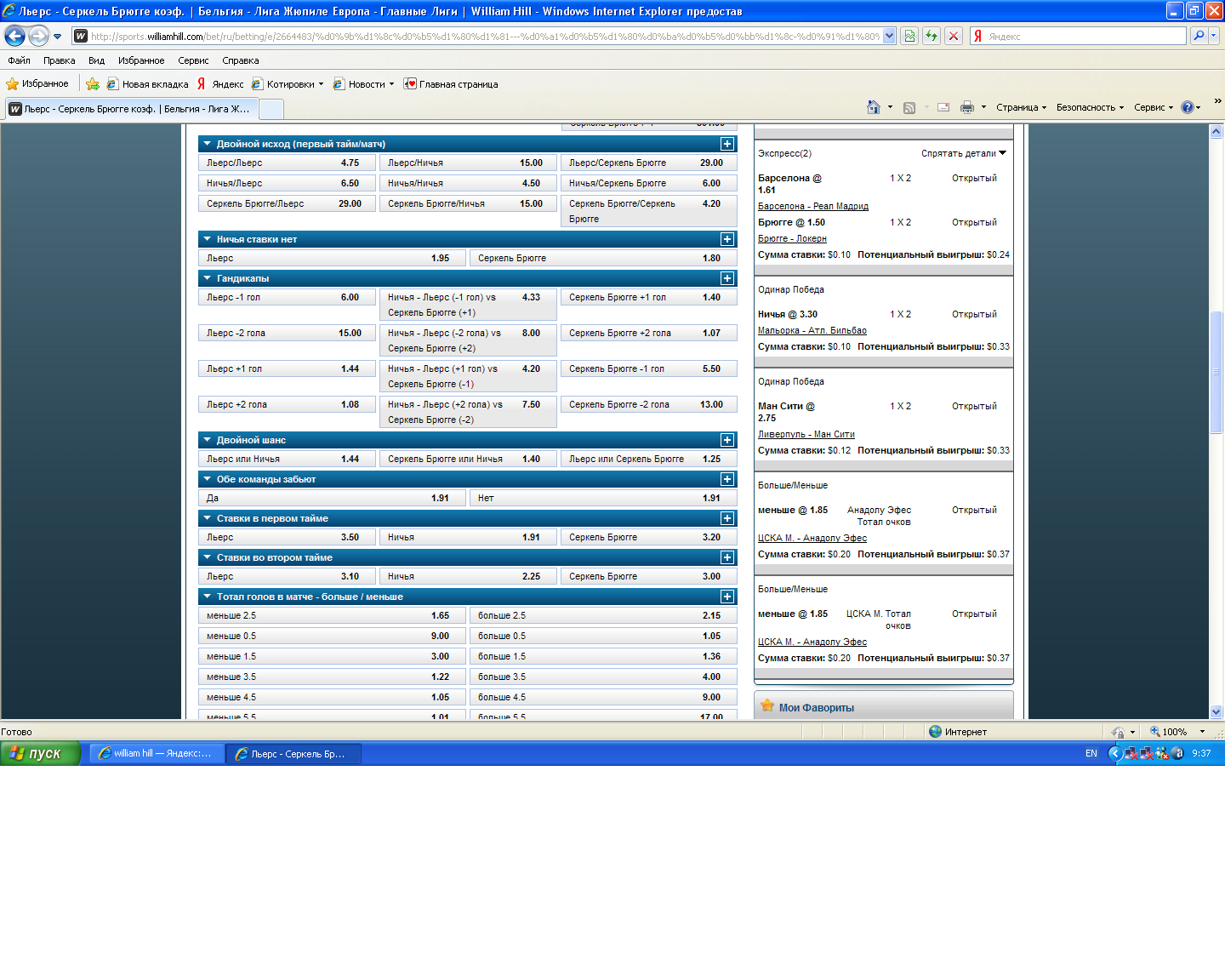Click the plus icon in Двойной шанс header
Viewport: 1225px width, 965px height.
[727, 440]
